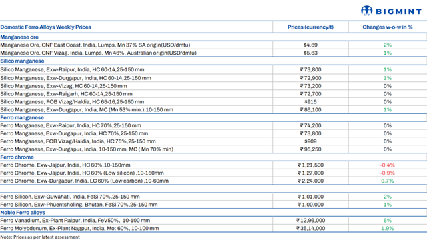Screen dimensions: 427x240
Task: Click the 6% change value
Action: point(387,221)
